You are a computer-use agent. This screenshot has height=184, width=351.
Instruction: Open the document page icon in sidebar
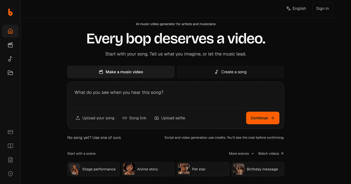point(10,160)
